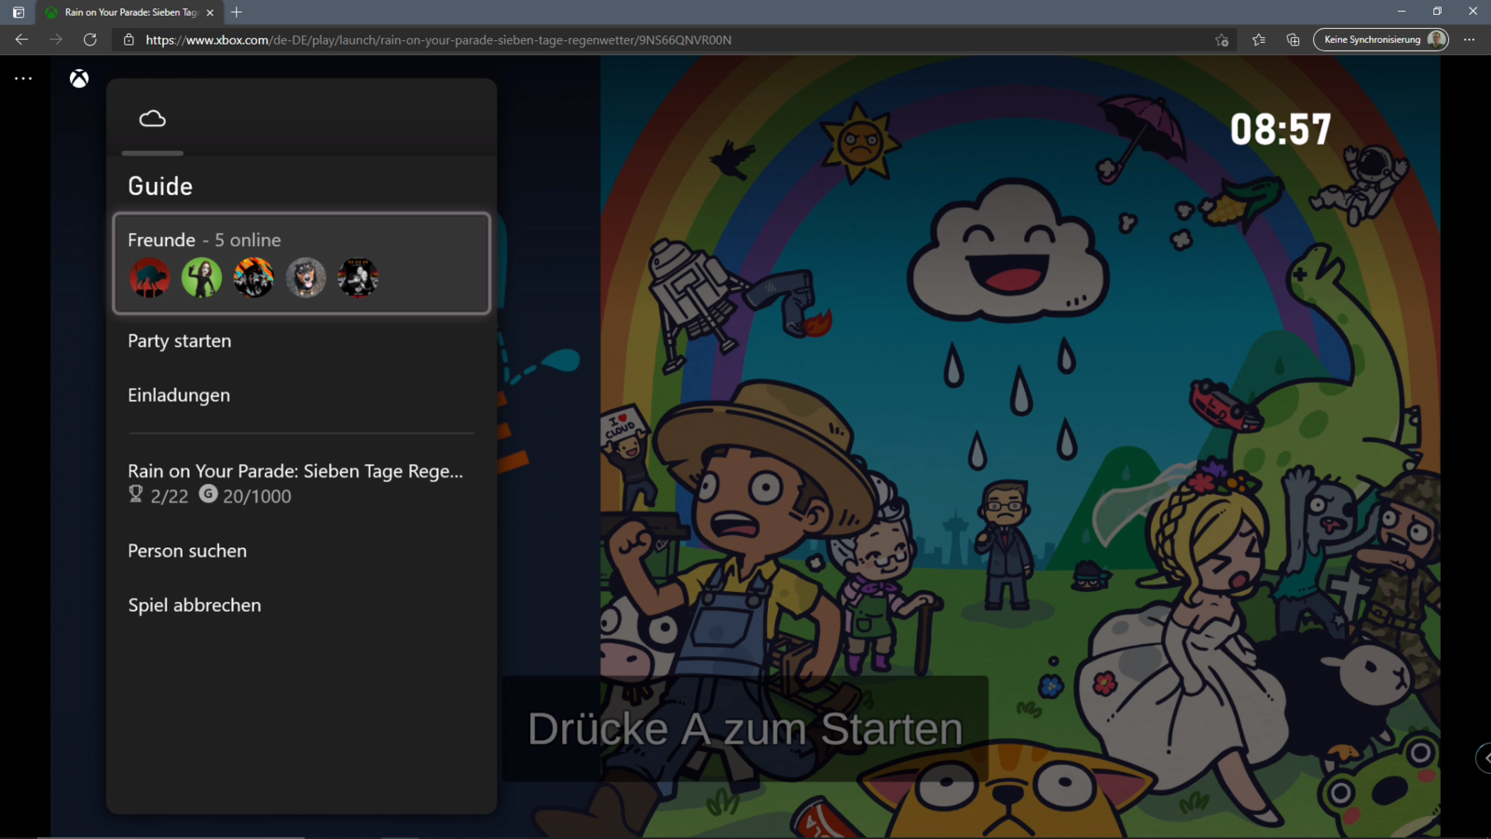Open the fourth friend's dog avatar

(306, 277)
